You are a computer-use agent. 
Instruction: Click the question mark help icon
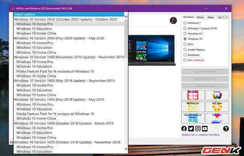[226, 128]
